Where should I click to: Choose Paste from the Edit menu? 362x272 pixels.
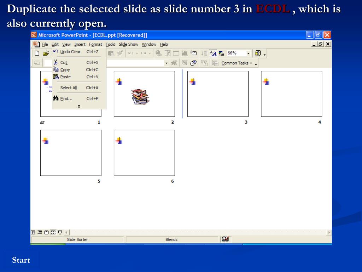79,77
